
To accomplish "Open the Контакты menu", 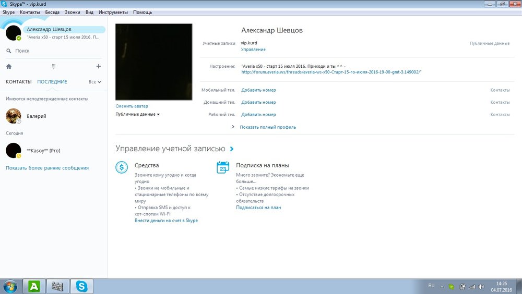I will tap(30, 11).
